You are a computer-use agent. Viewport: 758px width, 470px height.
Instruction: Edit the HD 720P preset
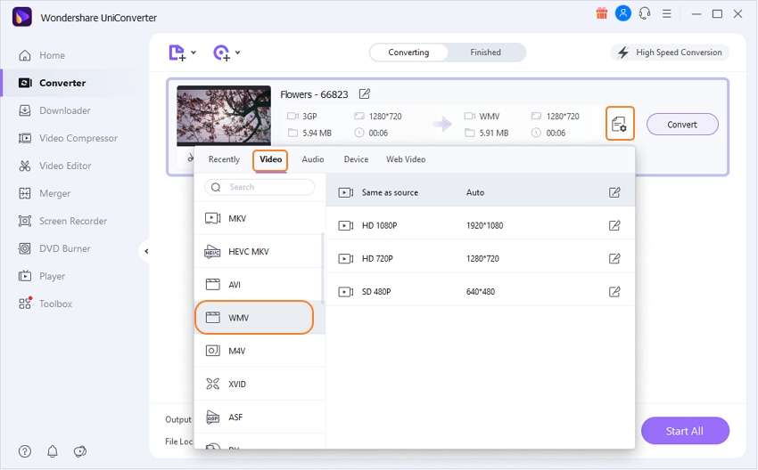pos(614,259)
